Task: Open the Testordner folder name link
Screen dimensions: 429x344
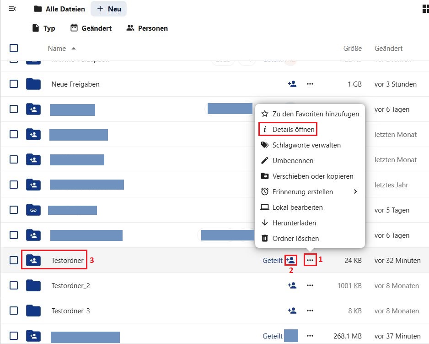Action: pyautogui.click(x=67, y=261)
